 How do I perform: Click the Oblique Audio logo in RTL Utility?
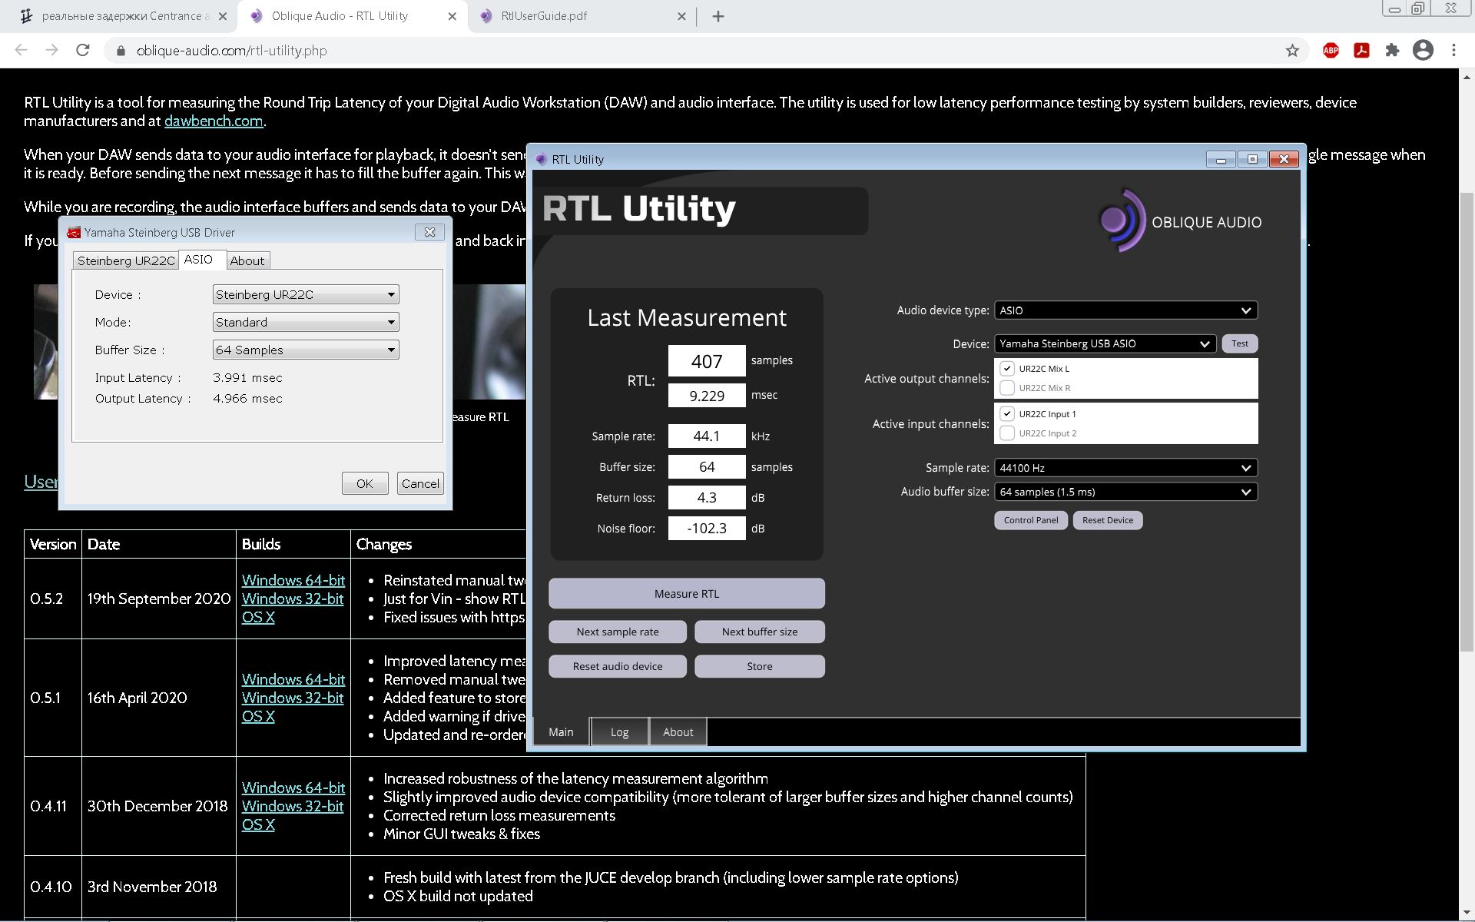pyautogui.click(x=1180, y=221)
